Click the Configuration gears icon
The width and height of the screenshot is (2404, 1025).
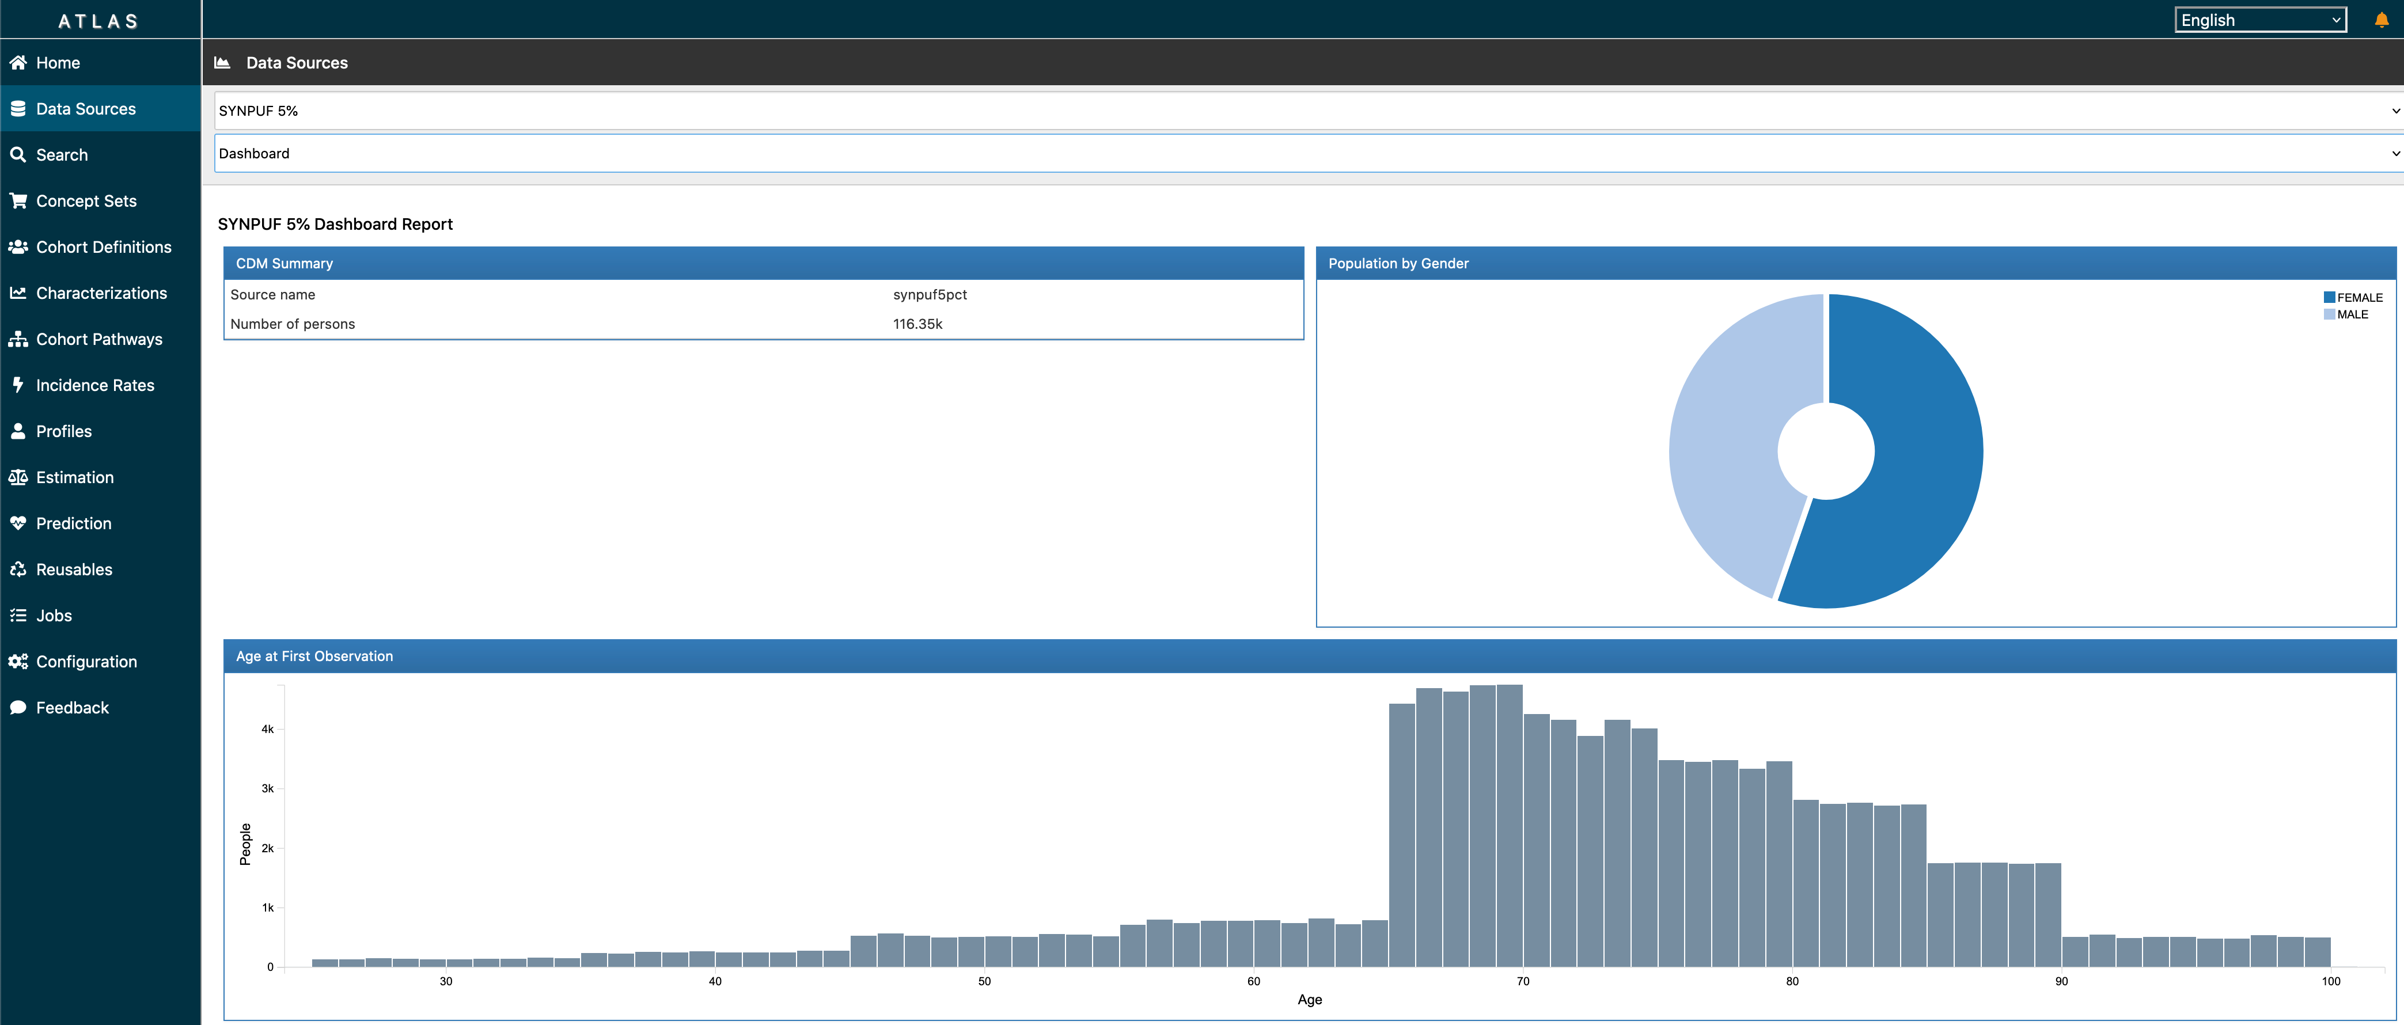click(18, 661)
